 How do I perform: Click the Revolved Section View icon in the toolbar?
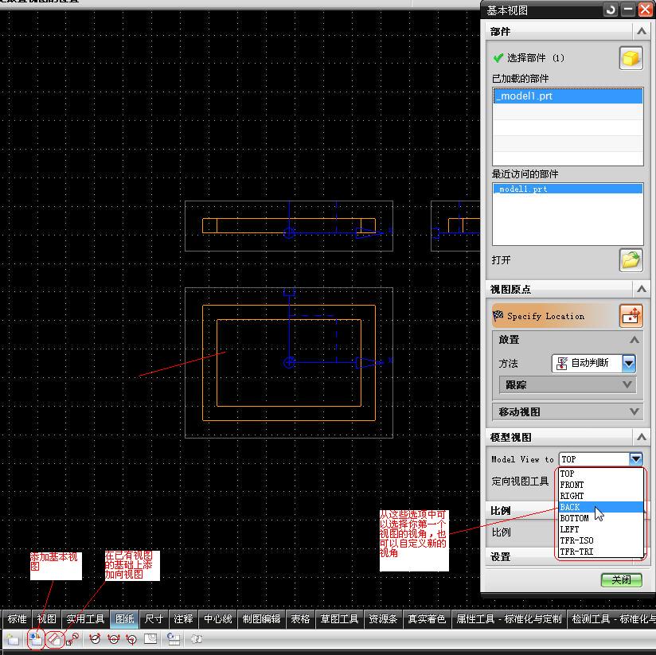pyautogui.click(x=131, y=639)
